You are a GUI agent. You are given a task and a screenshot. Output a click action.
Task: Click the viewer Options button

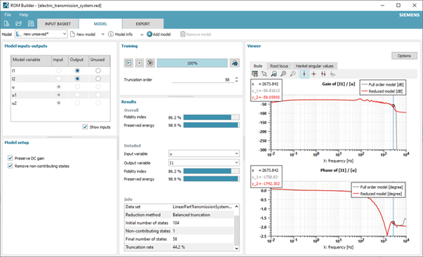pyautogui.click(x=404, y=55)
